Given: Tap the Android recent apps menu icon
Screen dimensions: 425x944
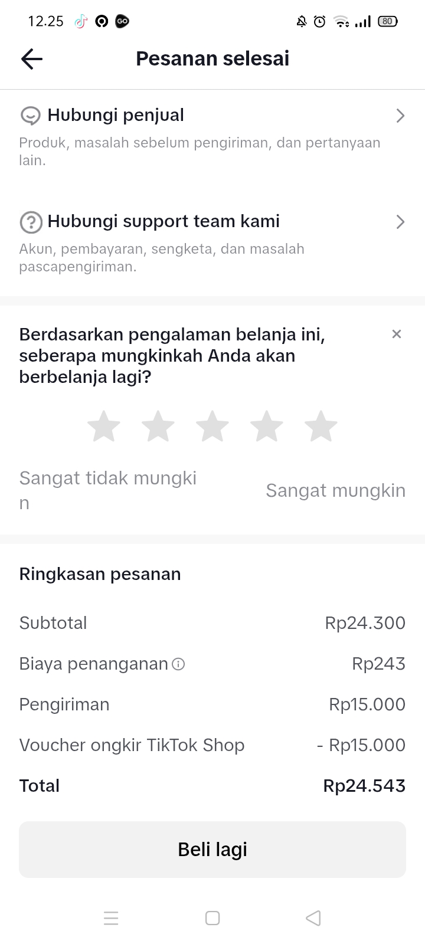Looking at the screenshot, I should click(111, 918).
